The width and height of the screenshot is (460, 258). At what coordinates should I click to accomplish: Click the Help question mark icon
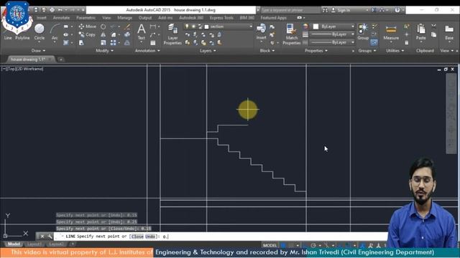397,10
